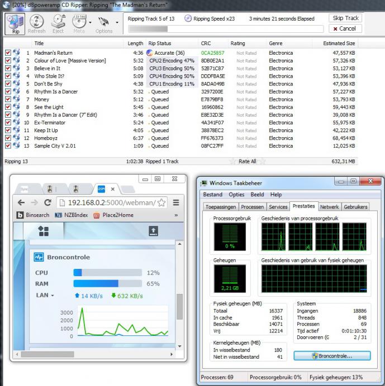Image resolution: width=385 pixels, height=386 pixels.
Task: Click the Broncontrole button in Taakbeheer
Action: click(332, 355)
